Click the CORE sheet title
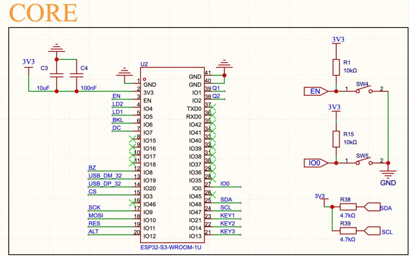The image size is (410, 257). pos(43,13)
